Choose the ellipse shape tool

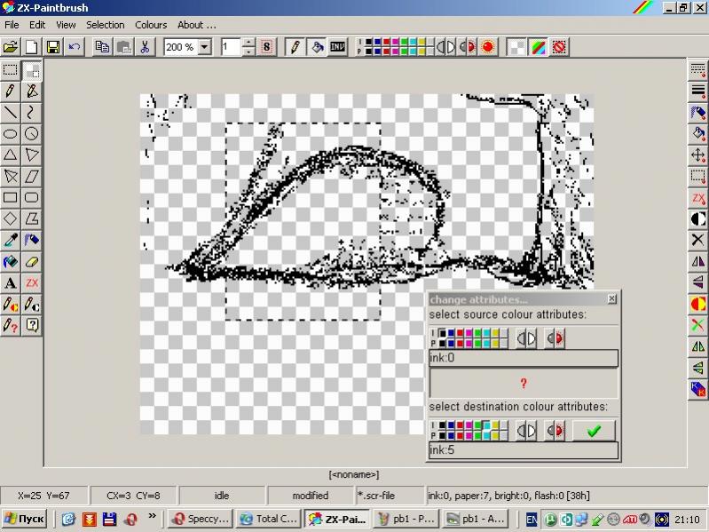click(x=11, y=133)
